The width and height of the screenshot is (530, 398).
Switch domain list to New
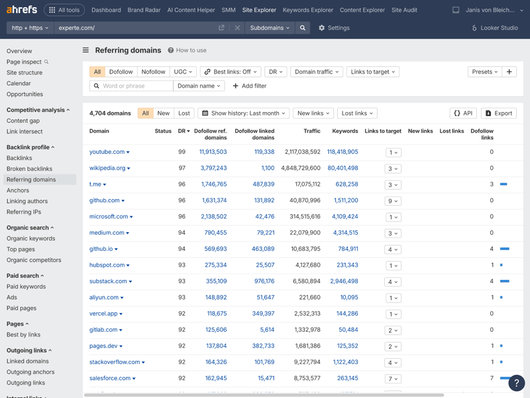(163, 113)
